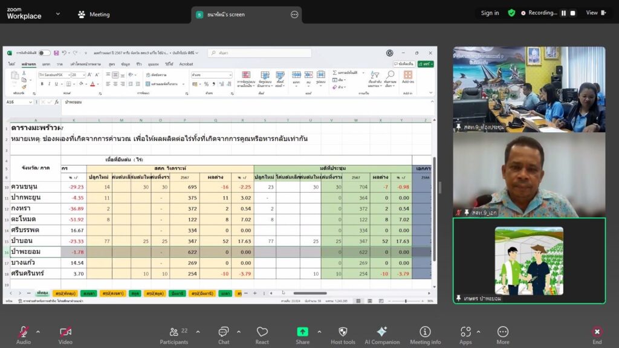Click the React heart icon
The height and width of the screenshot is (348, 619).
(262, 332)
